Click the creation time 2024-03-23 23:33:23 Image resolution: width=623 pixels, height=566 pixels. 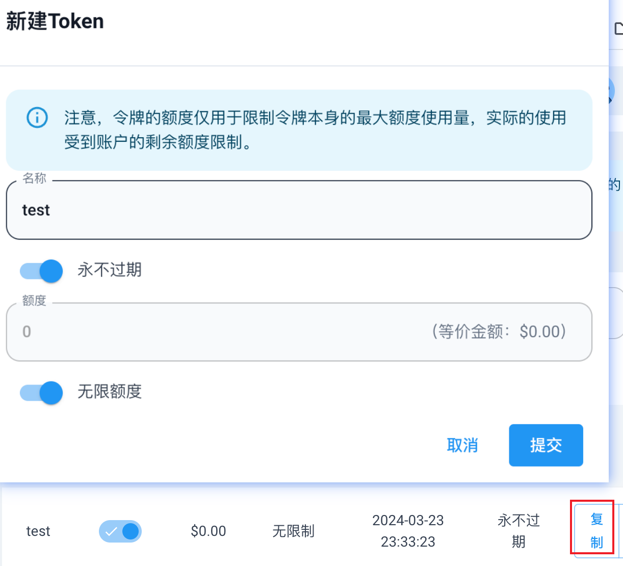[408, 531]
